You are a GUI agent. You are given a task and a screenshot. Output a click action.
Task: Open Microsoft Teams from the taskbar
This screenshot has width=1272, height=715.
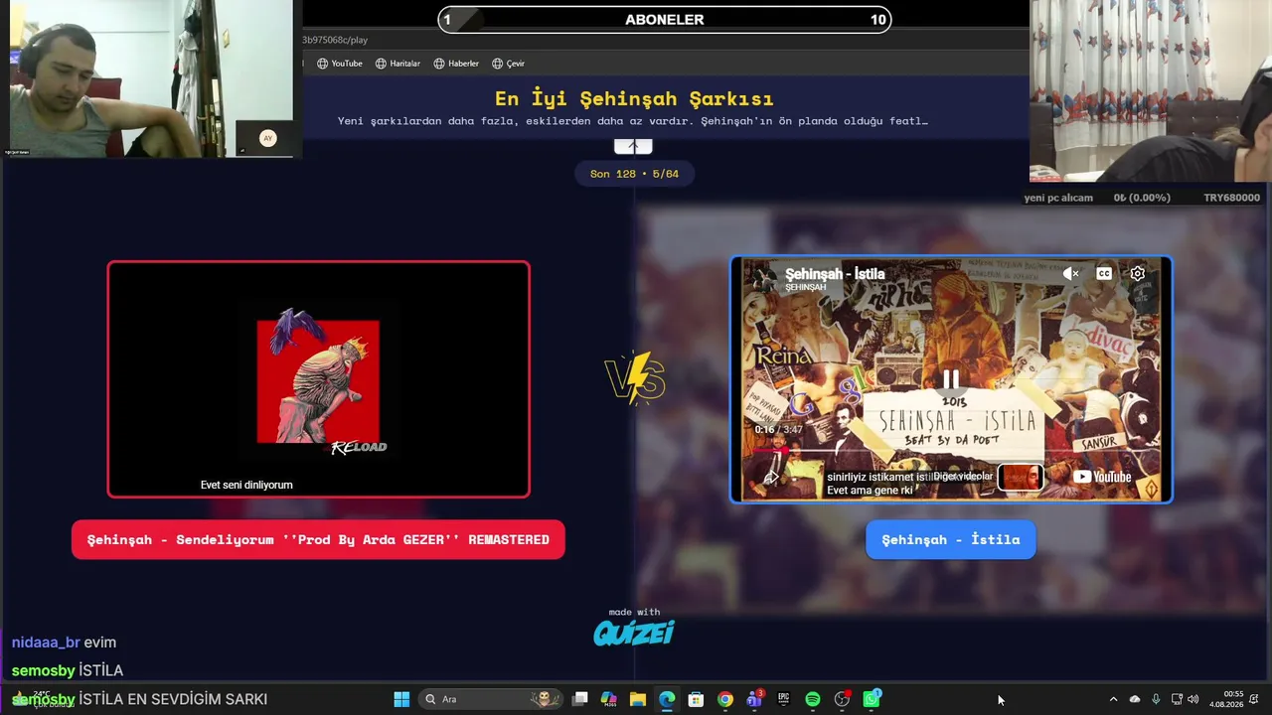[754, 699]
